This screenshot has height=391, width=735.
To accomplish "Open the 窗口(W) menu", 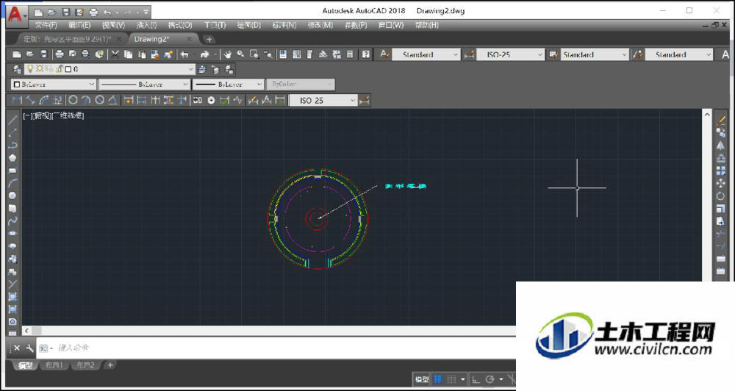I will click(x=391, y=25).
